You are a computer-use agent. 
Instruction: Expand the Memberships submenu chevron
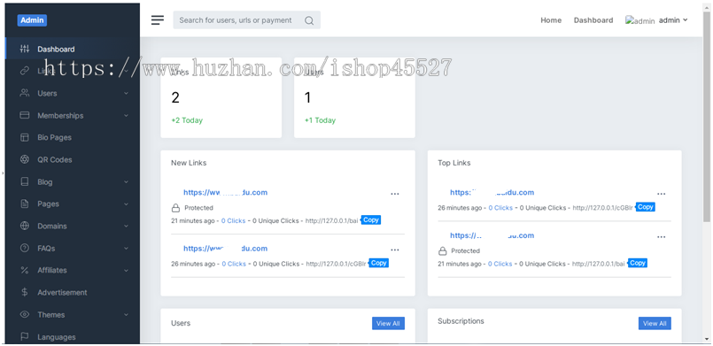(x=126, y=115)
